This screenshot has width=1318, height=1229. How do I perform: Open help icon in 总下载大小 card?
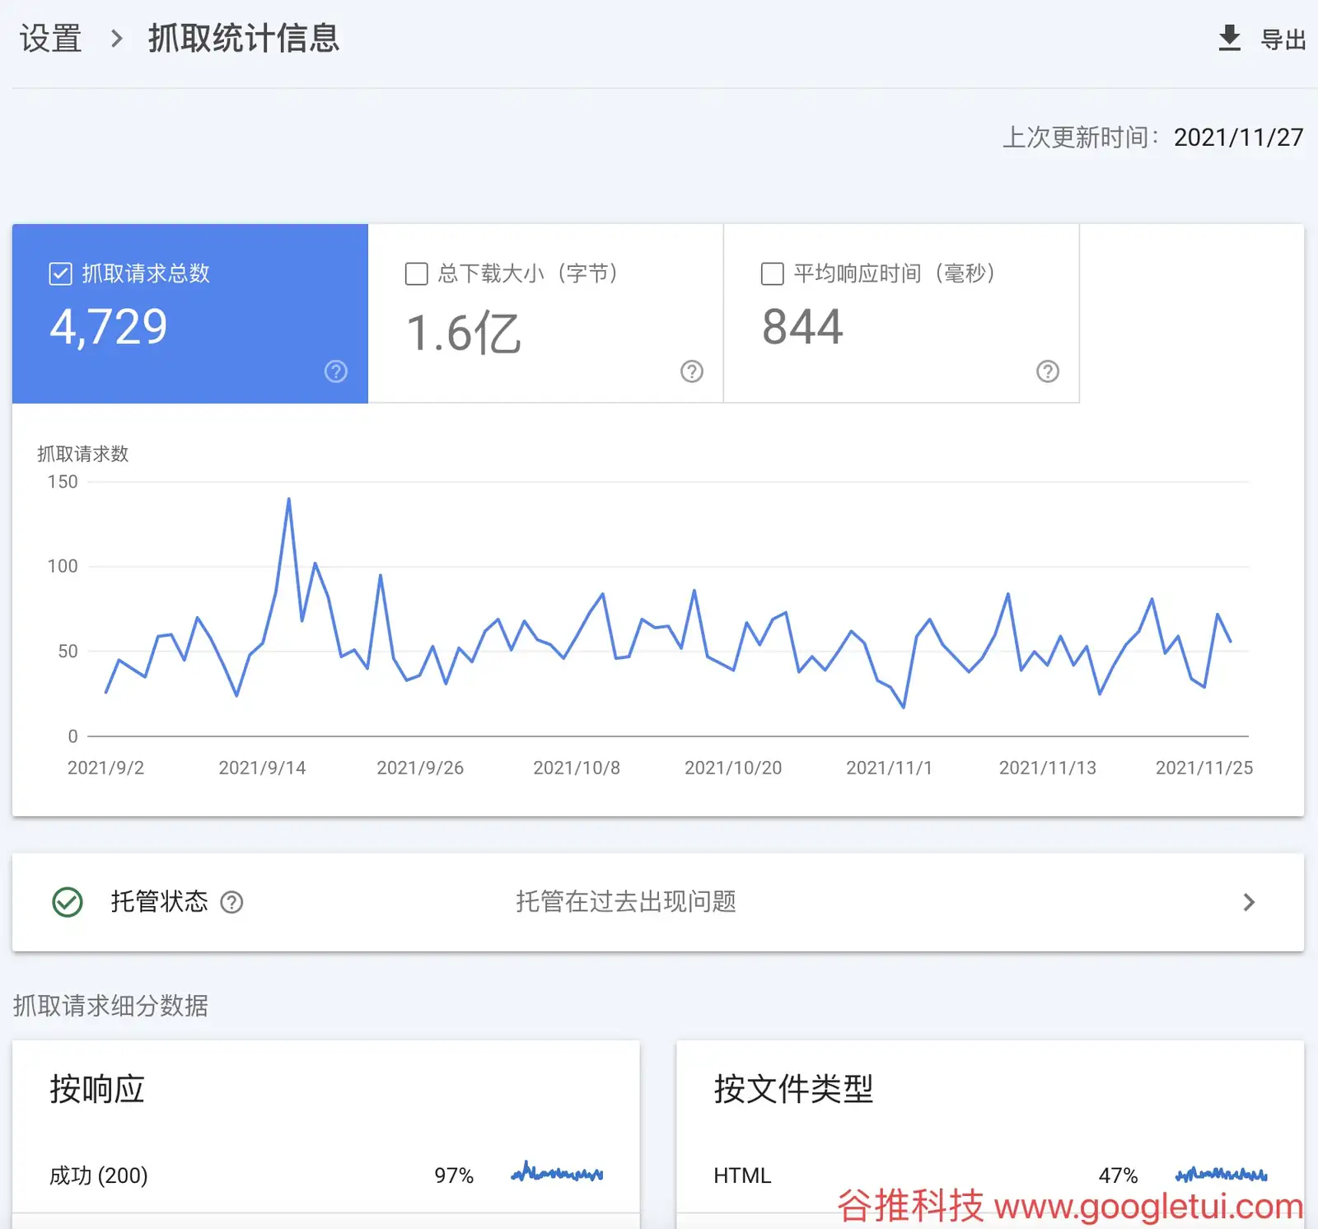(x=692, y=372)
